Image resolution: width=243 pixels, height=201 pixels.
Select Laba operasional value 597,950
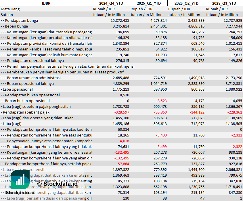coord(160,89)
